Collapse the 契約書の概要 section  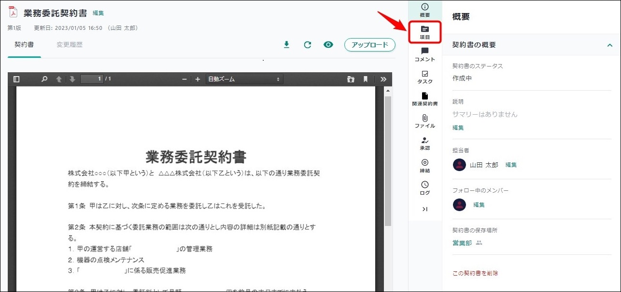click(x=609, y=45)
